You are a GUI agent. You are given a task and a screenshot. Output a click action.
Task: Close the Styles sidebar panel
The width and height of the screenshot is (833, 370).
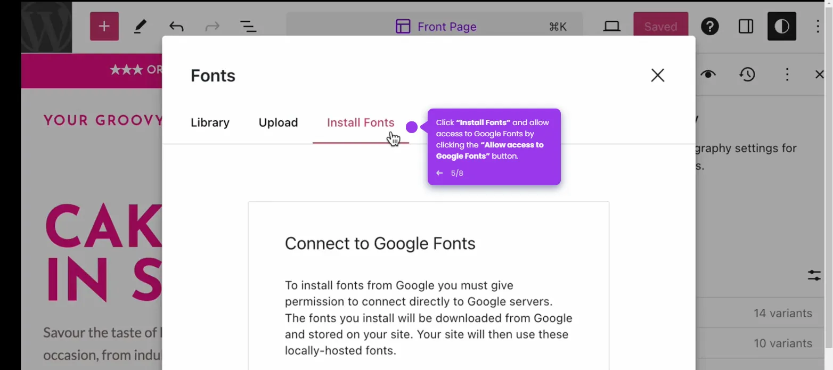point(820,75)
